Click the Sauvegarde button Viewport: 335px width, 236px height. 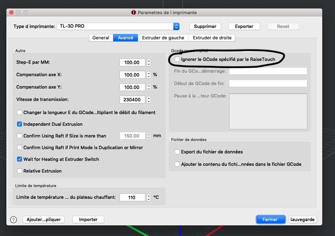coord(302,220)
